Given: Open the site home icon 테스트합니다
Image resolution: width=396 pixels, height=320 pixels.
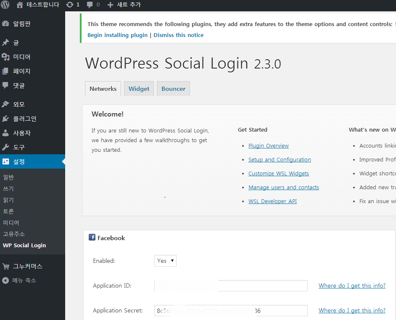Looking at the screenshot, I should click(20, 5).
